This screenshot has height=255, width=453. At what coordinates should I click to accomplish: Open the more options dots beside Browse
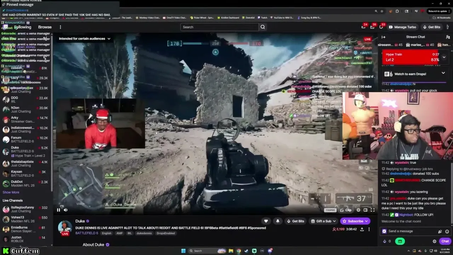61,27
